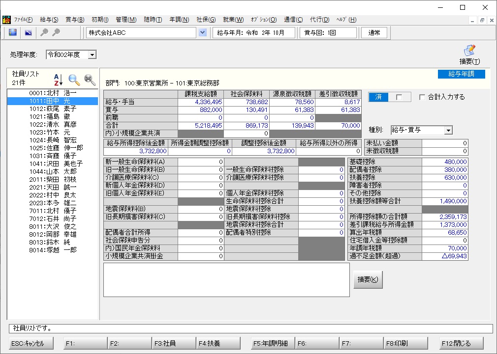
Task: Select employee 2011:柴田 初枝
Action: pyautogui.click(x=53, y=179)
